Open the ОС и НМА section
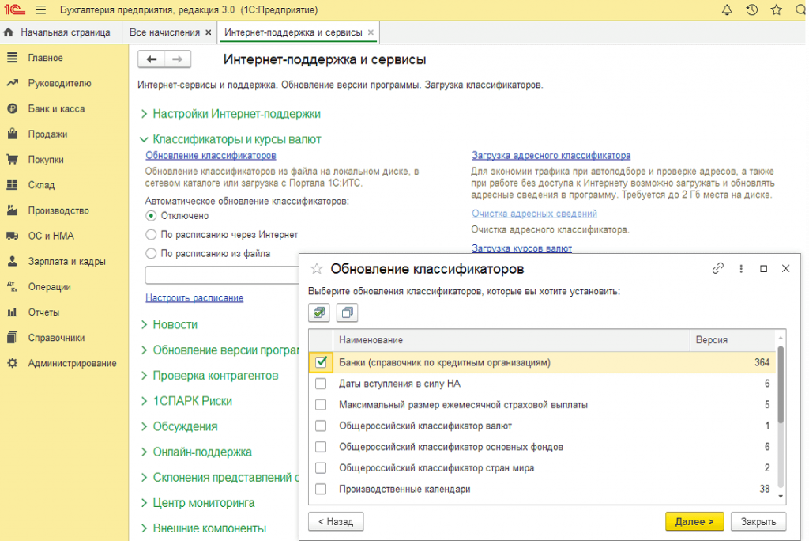 51,236
